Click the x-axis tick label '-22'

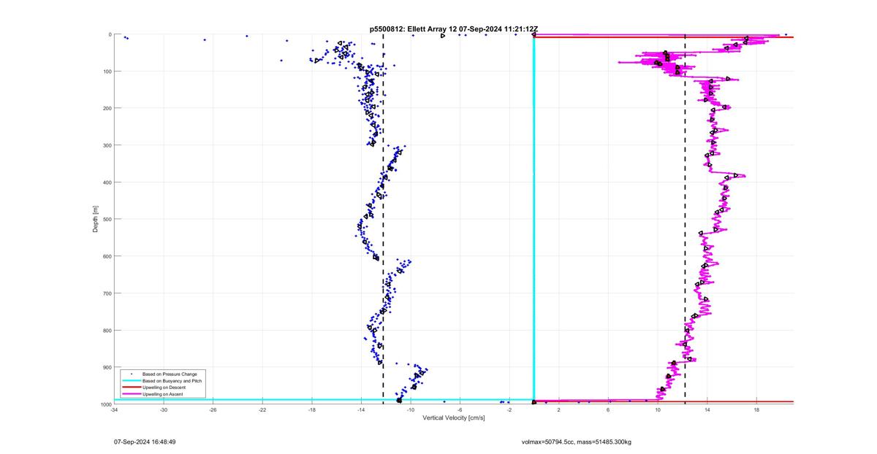(x=262, y=410)
